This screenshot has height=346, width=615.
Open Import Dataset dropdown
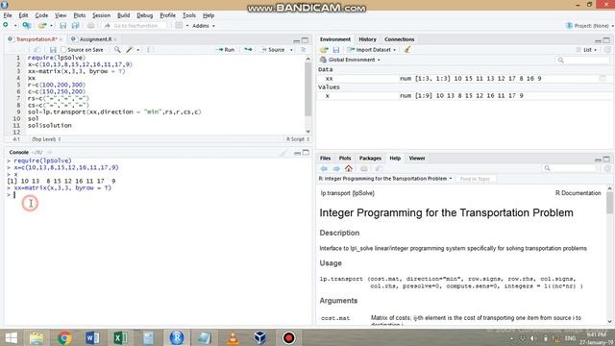click(x=372, y=50)
